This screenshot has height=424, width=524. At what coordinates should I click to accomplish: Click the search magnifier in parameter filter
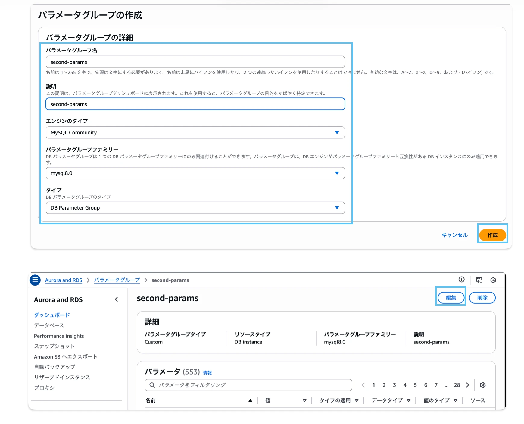152,385
